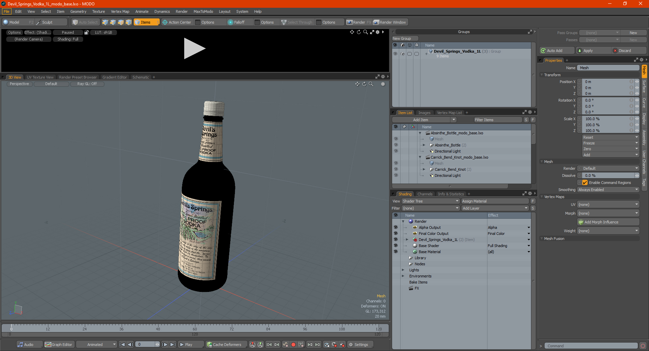Viewport: 649px width, 351px height.
Task: Collapse the Render shader tree node
Action: (403, 221)
